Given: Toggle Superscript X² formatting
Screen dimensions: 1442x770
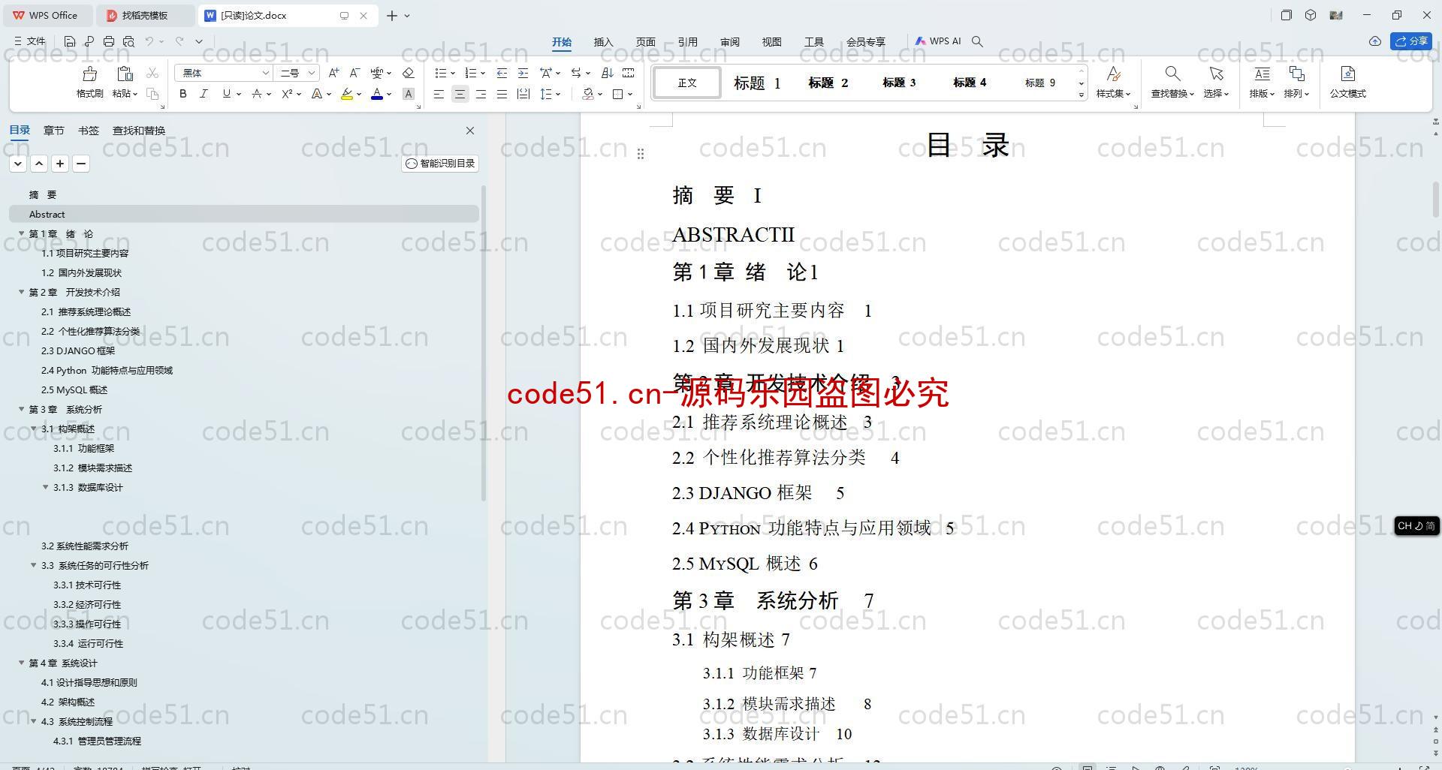Looking at the screenshot, I should pos(287,94).
